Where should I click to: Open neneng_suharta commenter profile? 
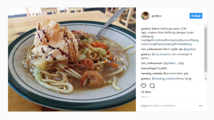[x=152, y=73]
